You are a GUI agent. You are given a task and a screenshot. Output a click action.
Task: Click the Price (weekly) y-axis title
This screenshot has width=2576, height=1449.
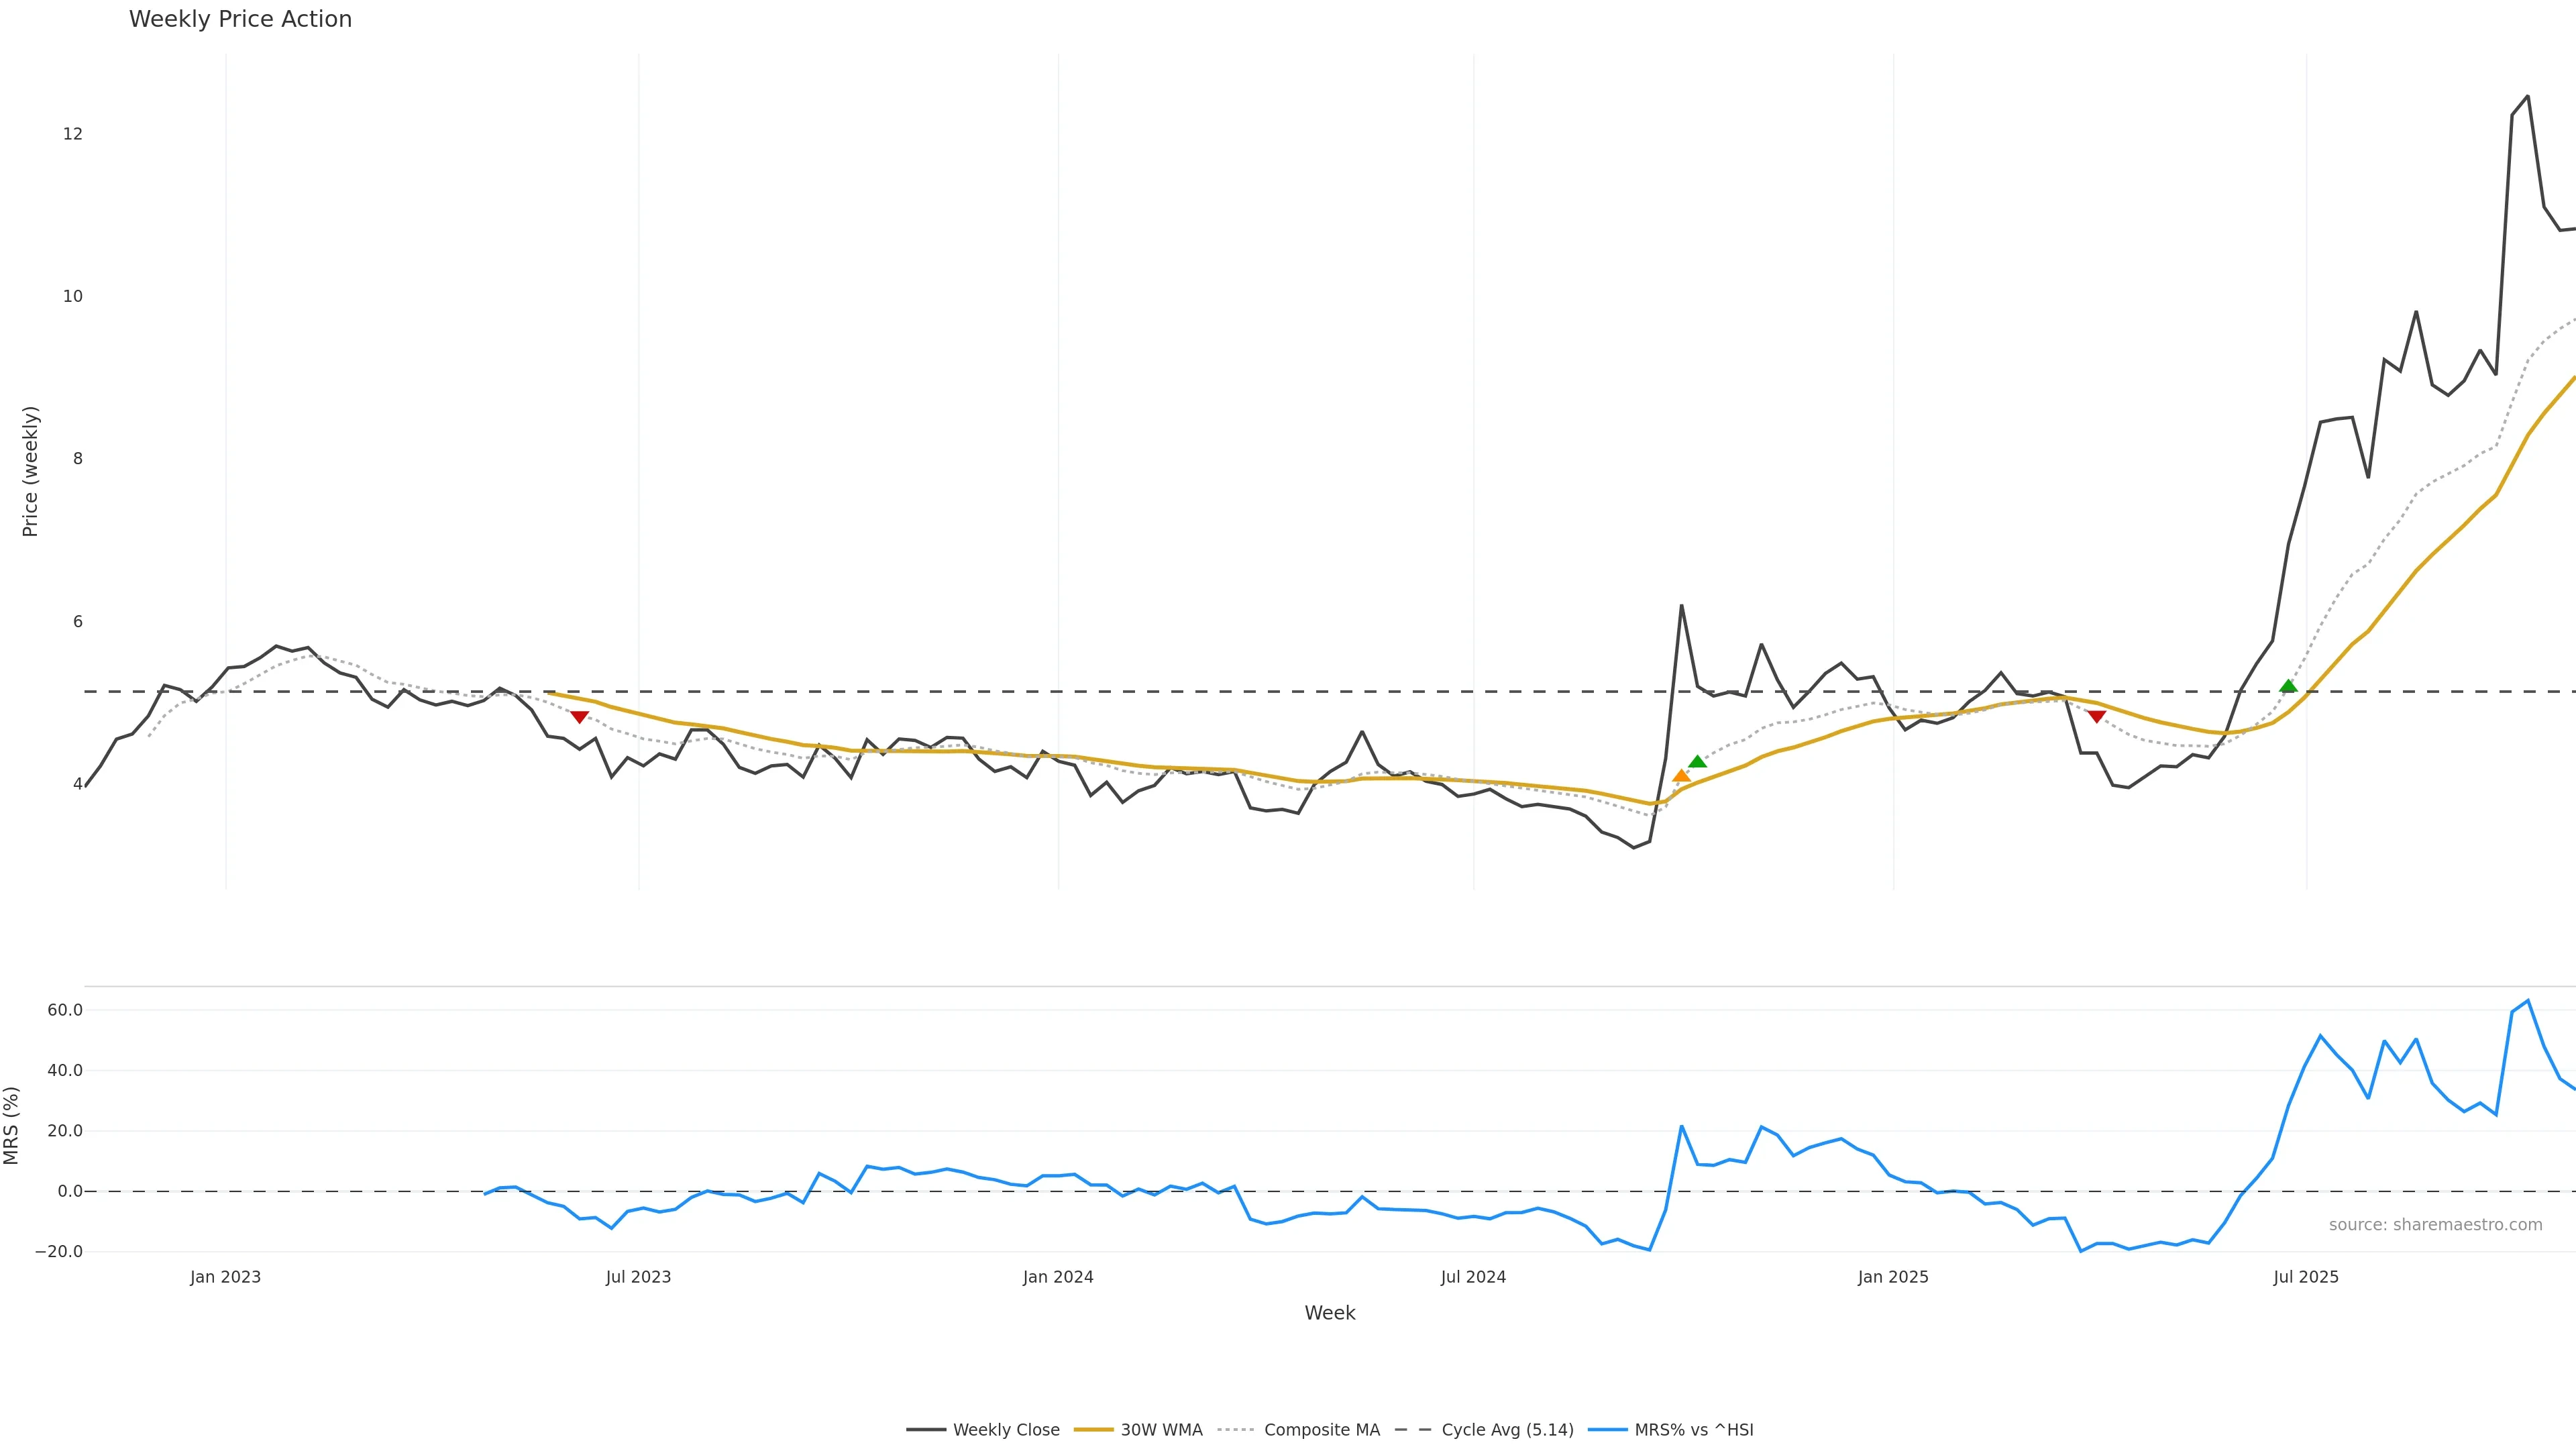pos(30,471)
